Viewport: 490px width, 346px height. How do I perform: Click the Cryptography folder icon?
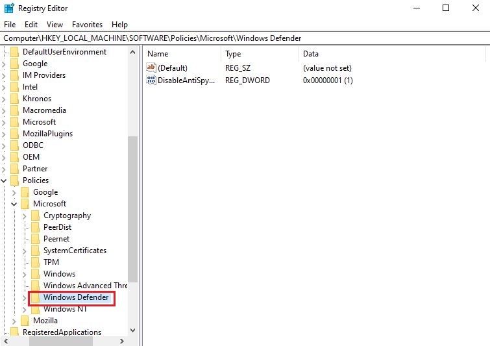click(x=35, y=216)
